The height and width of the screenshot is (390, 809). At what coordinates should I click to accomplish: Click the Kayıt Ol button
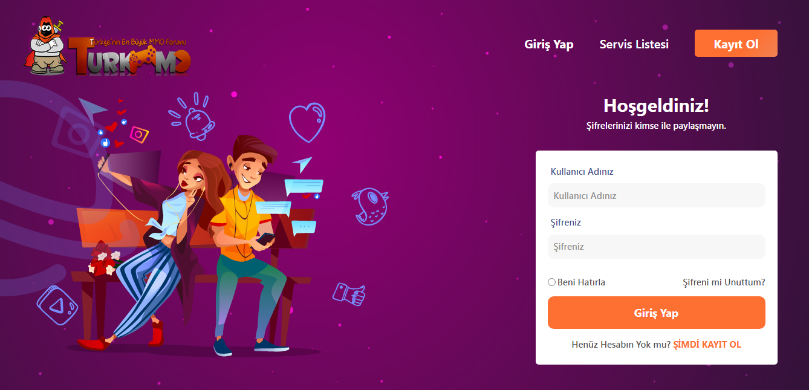[736, 44]
